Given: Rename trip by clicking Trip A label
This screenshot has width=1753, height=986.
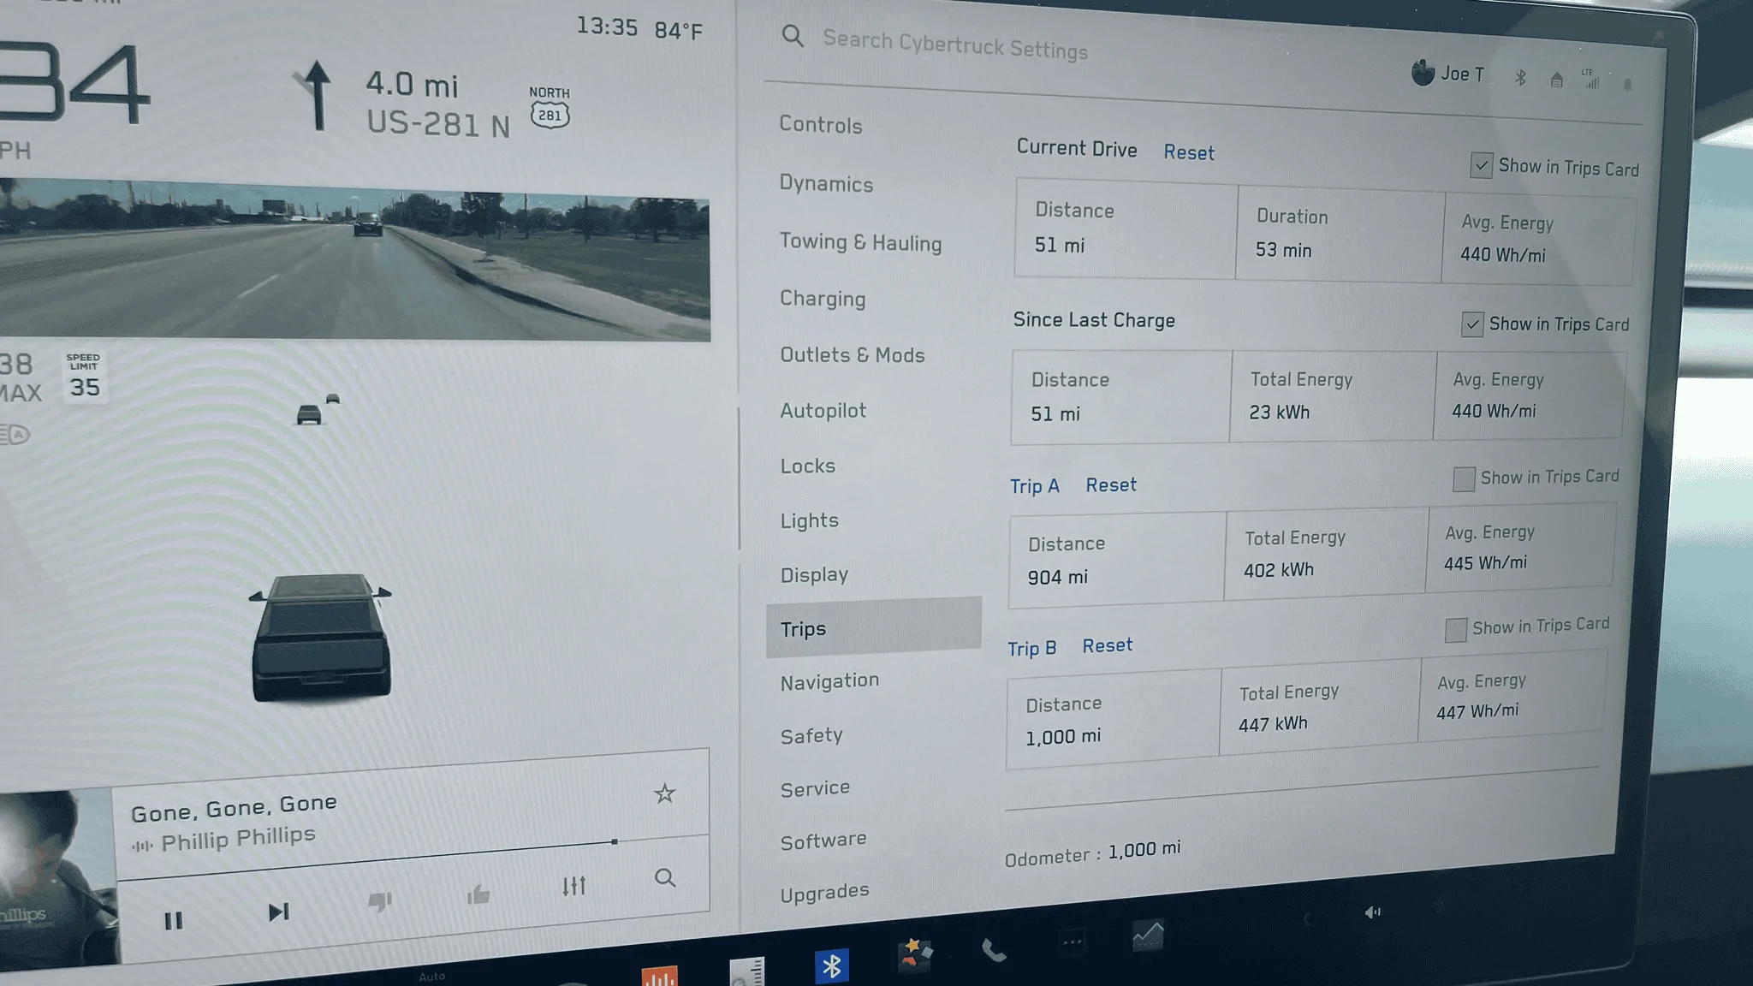Looking at the screenshot, I should pyautogui.click(x=1035, y=486).
